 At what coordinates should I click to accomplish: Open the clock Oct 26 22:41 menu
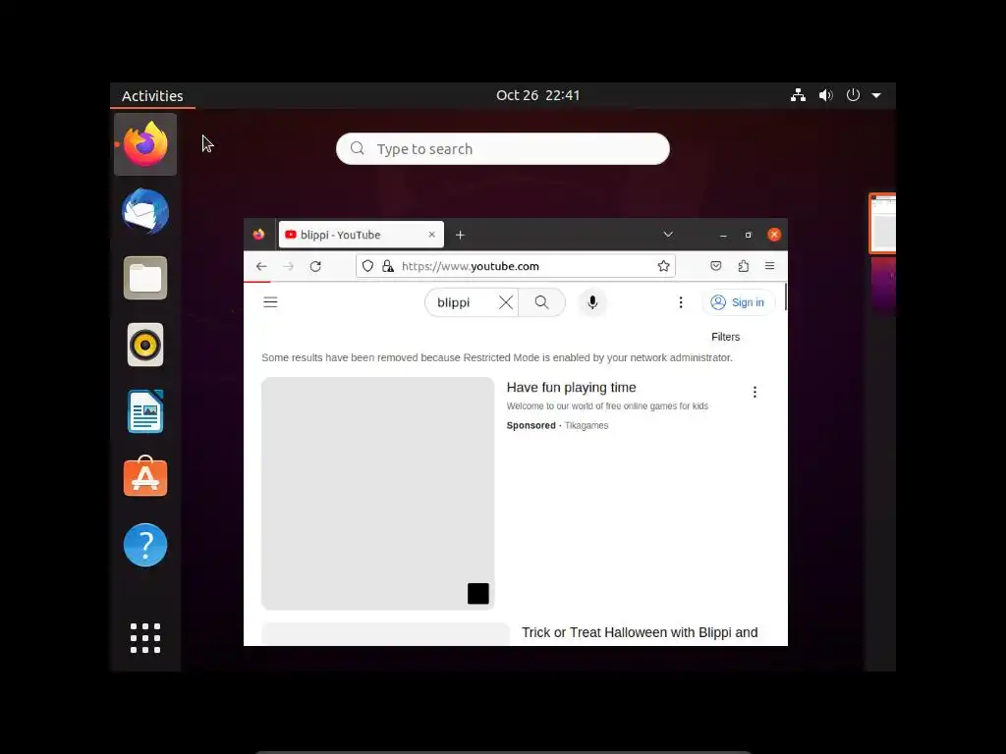pos(537,95)
